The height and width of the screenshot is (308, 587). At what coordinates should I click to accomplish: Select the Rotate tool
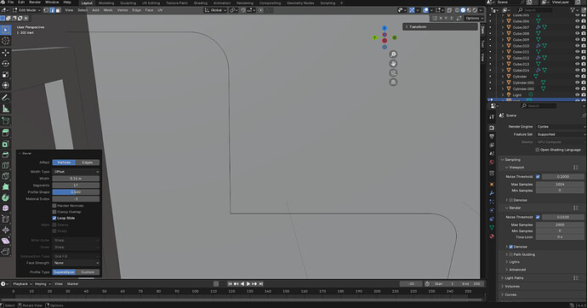point(6,64)
